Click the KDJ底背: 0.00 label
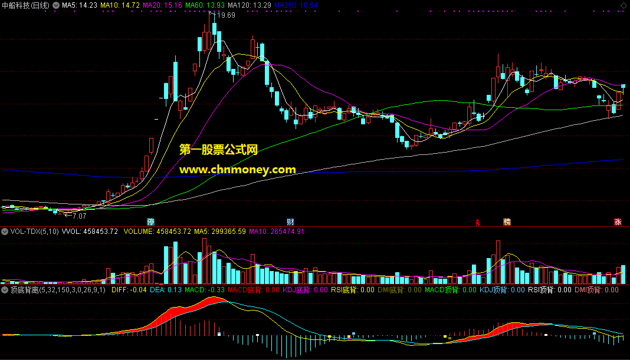This screenshot has width=630, height=360. pyautogui.click(x=306, y=290)
